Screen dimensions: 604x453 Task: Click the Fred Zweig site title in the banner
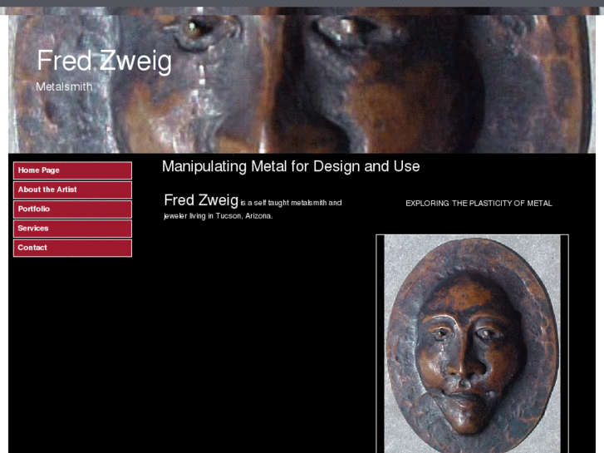104,61
